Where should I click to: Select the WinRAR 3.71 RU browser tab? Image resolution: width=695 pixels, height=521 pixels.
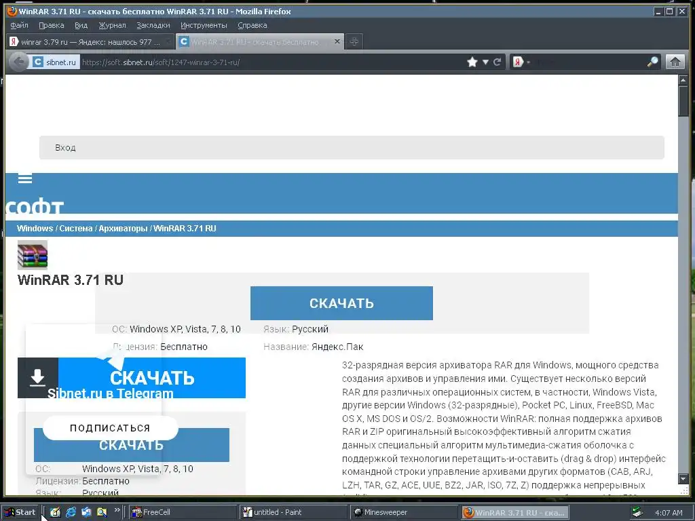pyautogui.click(x=259, y=41)
